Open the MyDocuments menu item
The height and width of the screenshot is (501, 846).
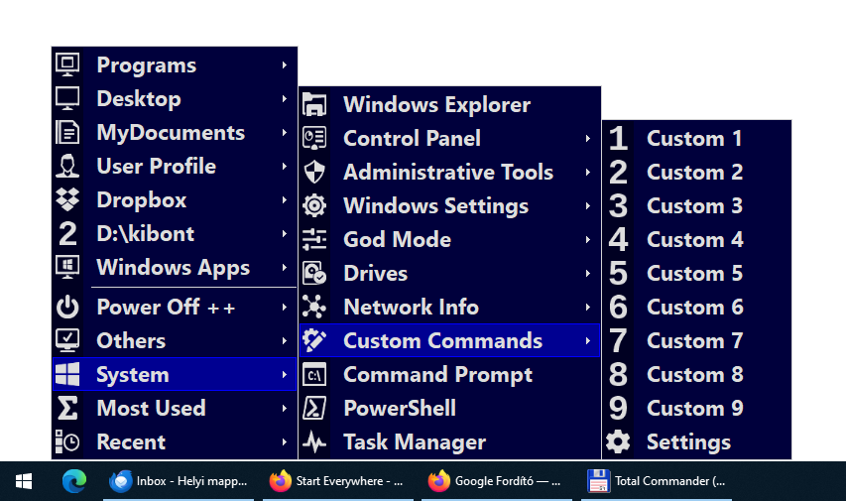[x=171, y=133]
